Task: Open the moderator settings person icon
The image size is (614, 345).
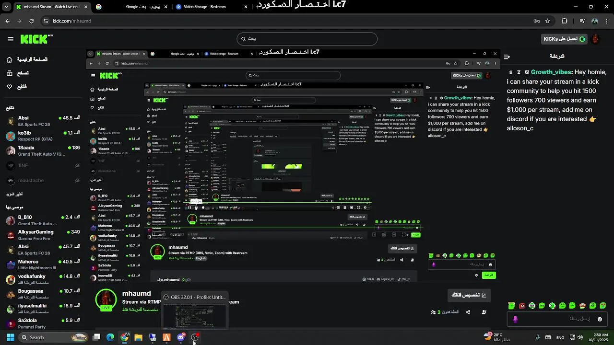Action: click(484, 312)
